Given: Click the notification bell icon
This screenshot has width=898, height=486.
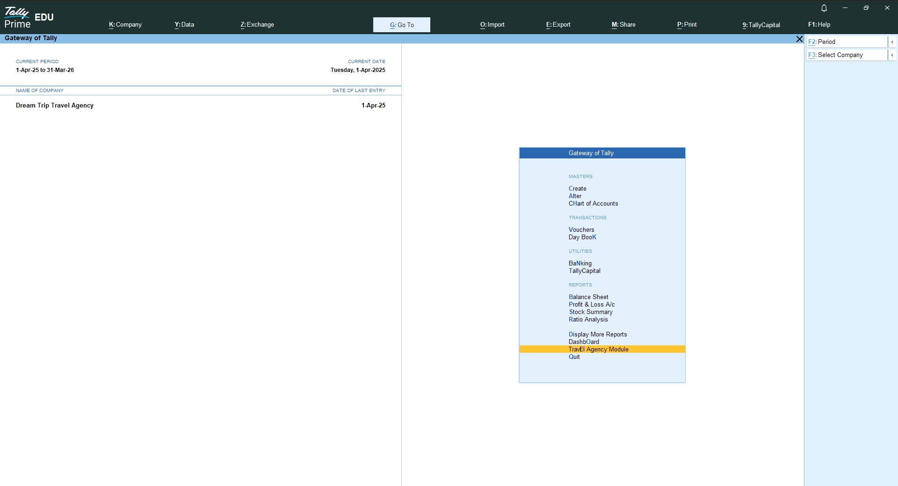Looking at the screenshot, I should coord(824,8).
